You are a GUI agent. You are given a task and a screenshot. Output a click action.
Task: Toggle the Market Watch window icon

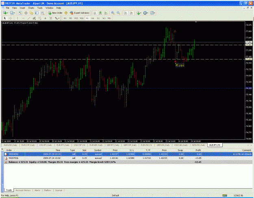tap(20, 13)
